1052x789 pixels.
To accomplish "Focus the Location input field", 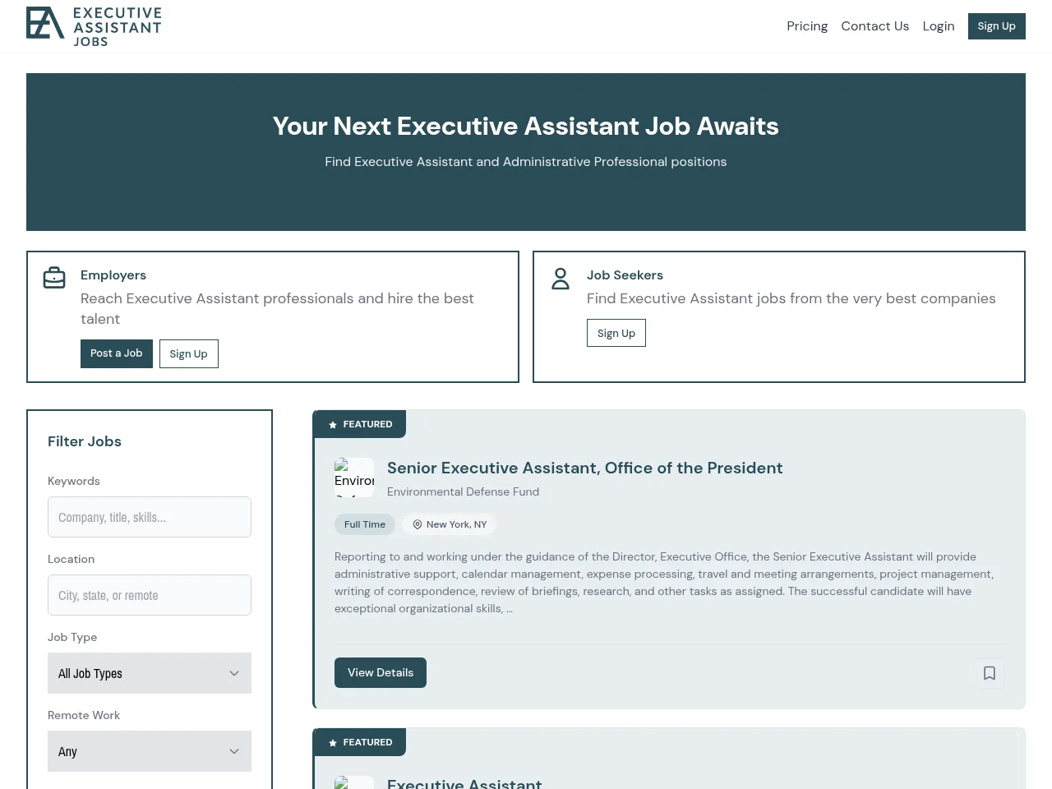I will (x=150, y=595).
